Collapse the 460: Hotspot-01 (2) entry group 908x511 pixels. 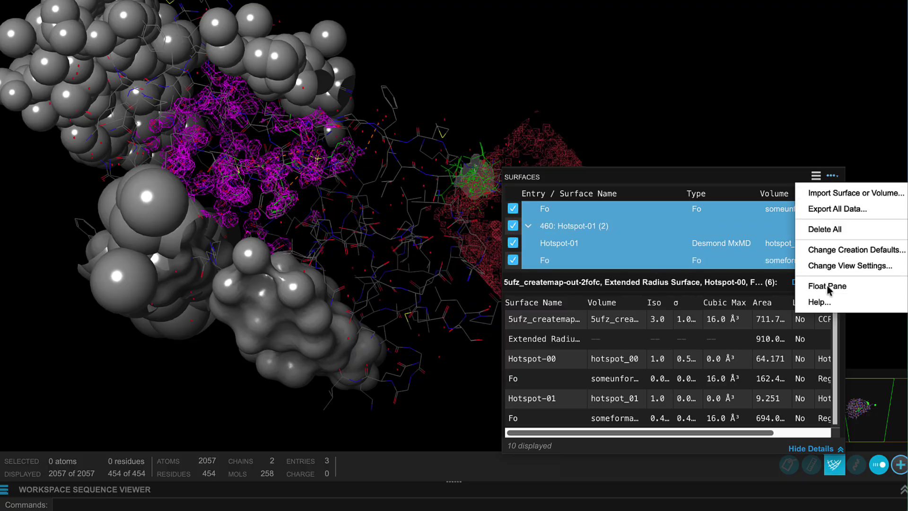[528, 226]
